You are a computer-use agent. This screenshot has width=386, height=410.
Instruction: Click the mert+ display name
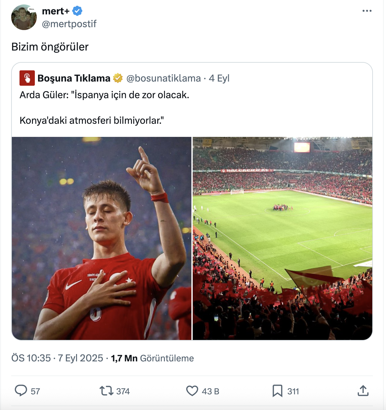[56, 11]
